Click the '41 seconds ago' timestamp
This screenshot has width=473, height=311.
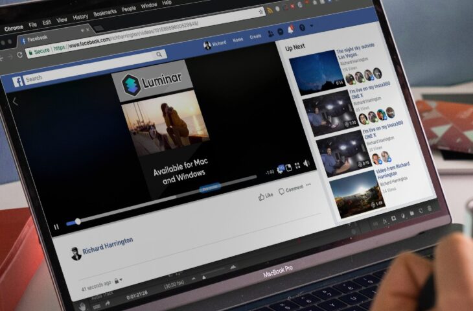(x=97, y=285)
